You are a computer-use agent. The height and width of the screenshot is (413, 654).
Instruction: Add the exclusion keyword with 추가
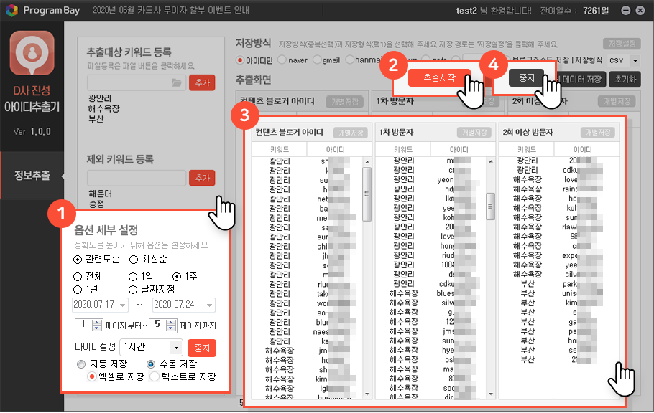pos(202,177)
